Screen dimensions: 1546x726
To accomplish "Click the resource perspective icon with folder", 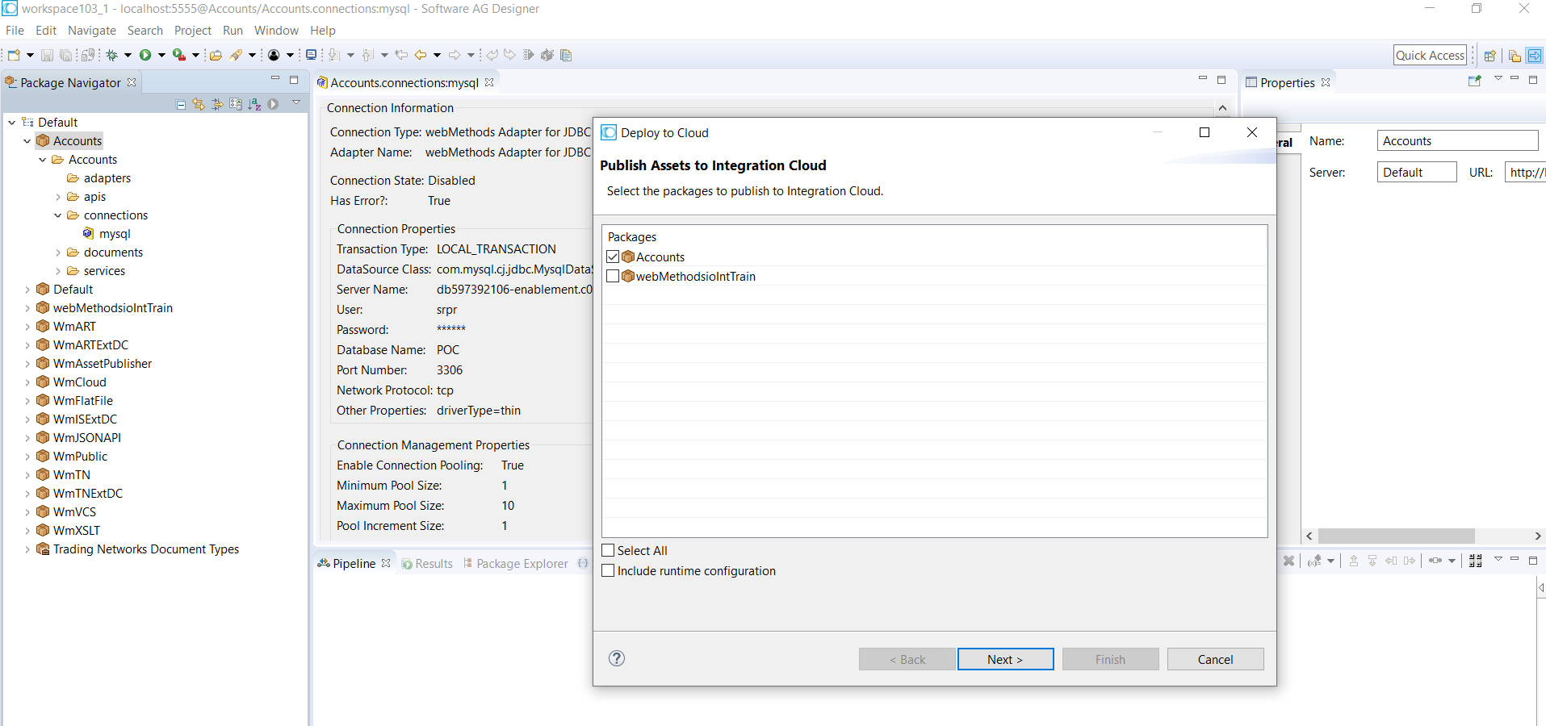I will coord(1515,56).
